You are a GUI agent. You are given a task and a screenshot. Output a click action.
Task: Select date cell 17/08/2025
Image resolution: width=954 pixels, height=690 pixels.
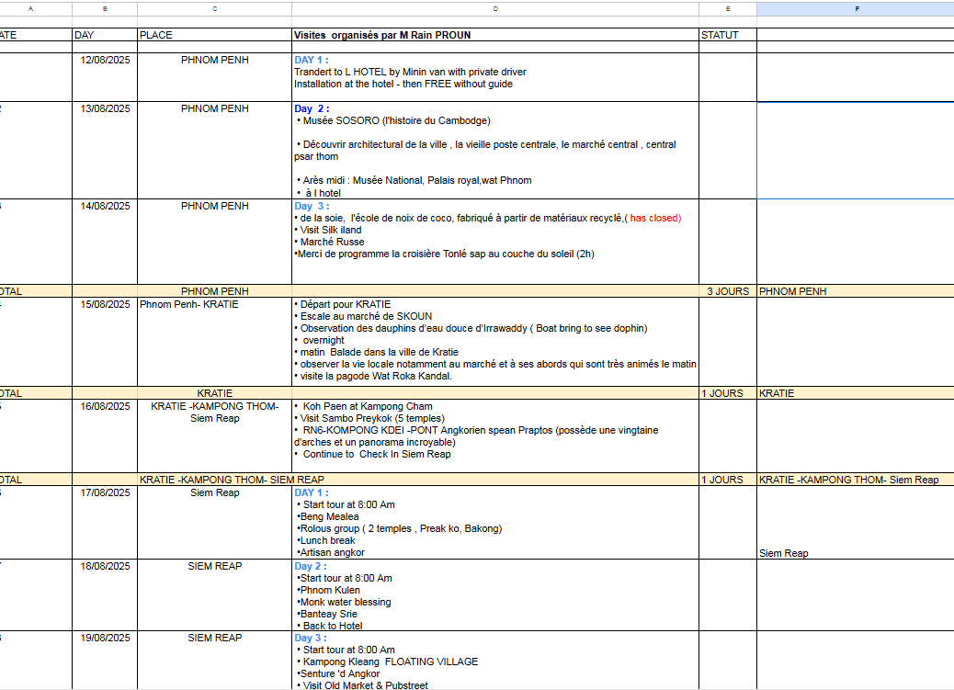tap(105, 523)
